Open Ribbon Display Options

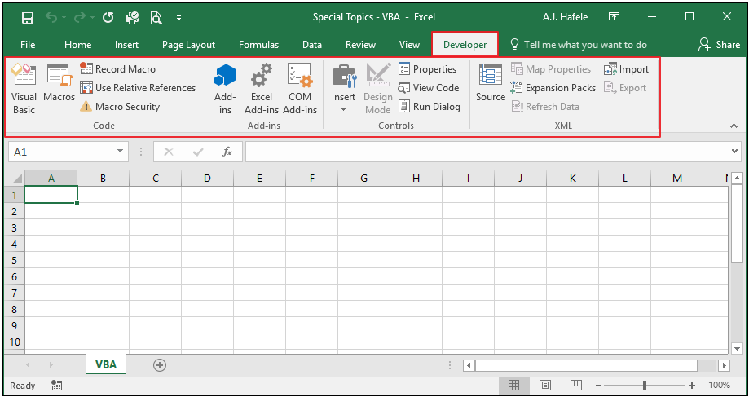pos(615,17)
